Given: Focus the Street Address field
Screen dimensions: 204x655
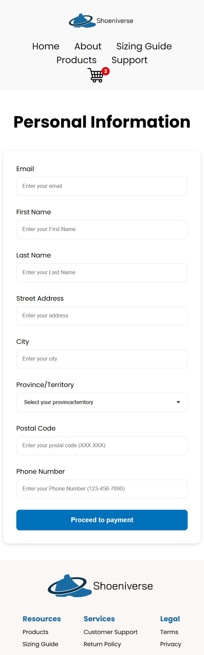Looking at the screenshot, I should click(x=102, y=316).
